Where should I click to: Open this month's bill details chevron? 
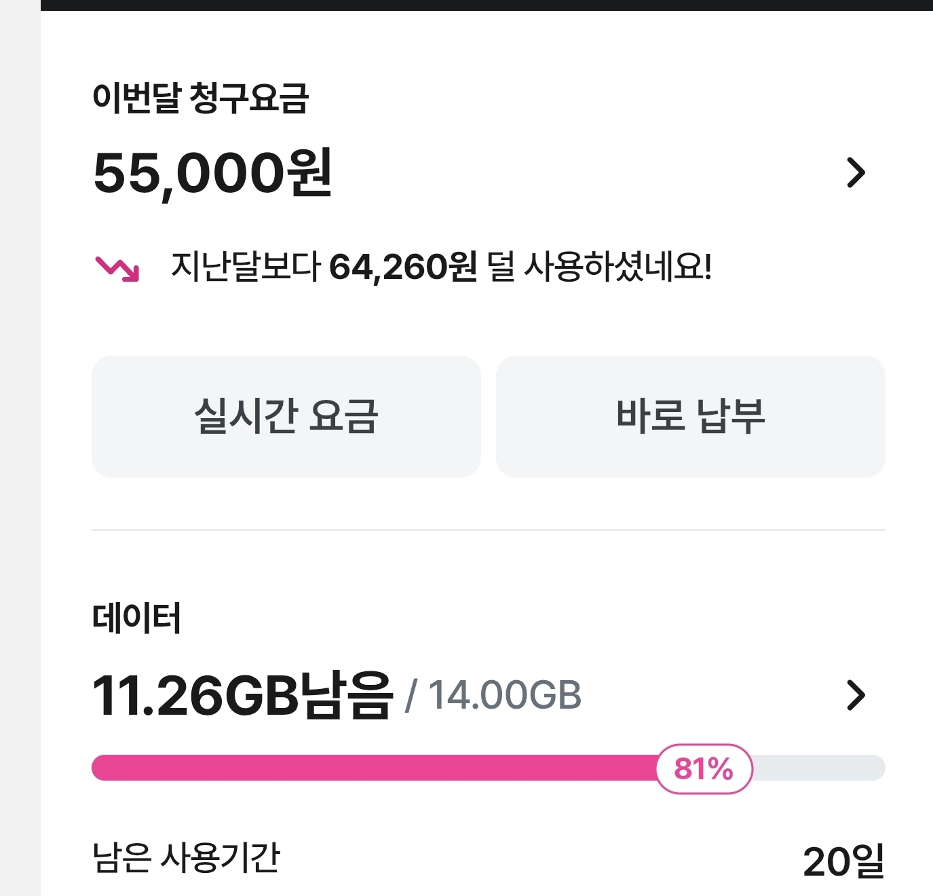[x=856, y=172]
